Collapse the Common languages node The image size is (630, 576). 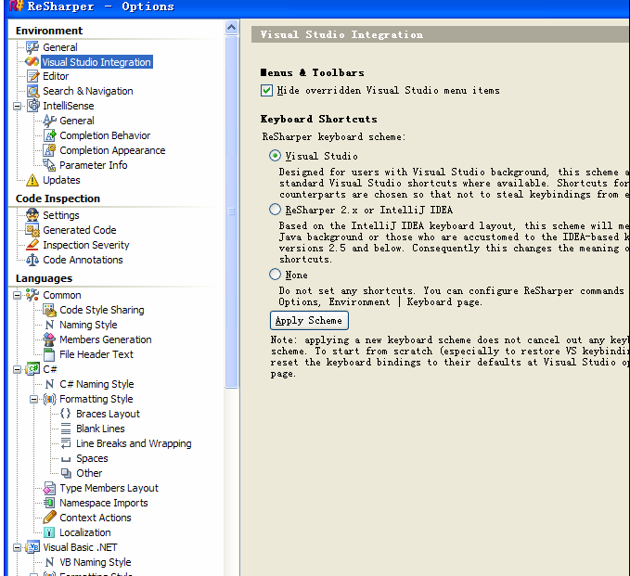18,295
